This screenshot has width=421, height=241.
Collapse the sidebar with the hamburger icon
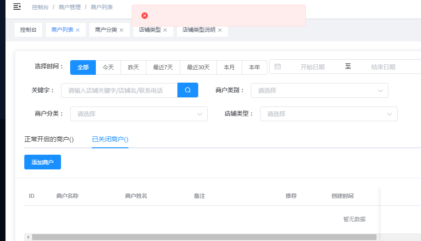pyautogui.click(x=17, y=7)
